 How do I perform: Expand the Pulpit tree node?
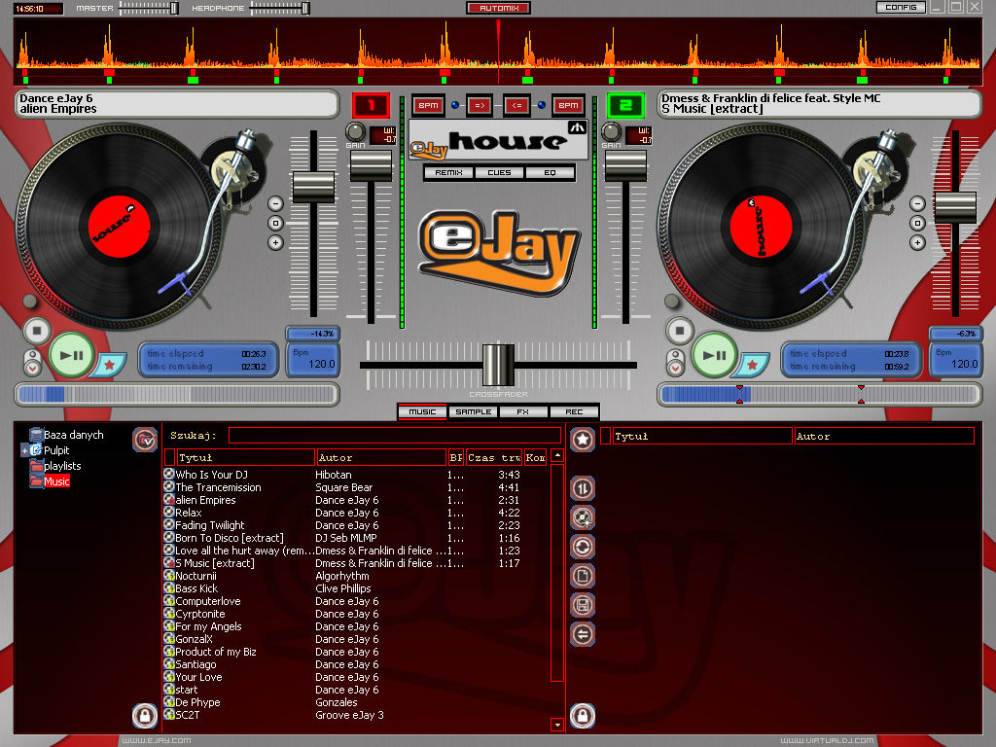24,450
